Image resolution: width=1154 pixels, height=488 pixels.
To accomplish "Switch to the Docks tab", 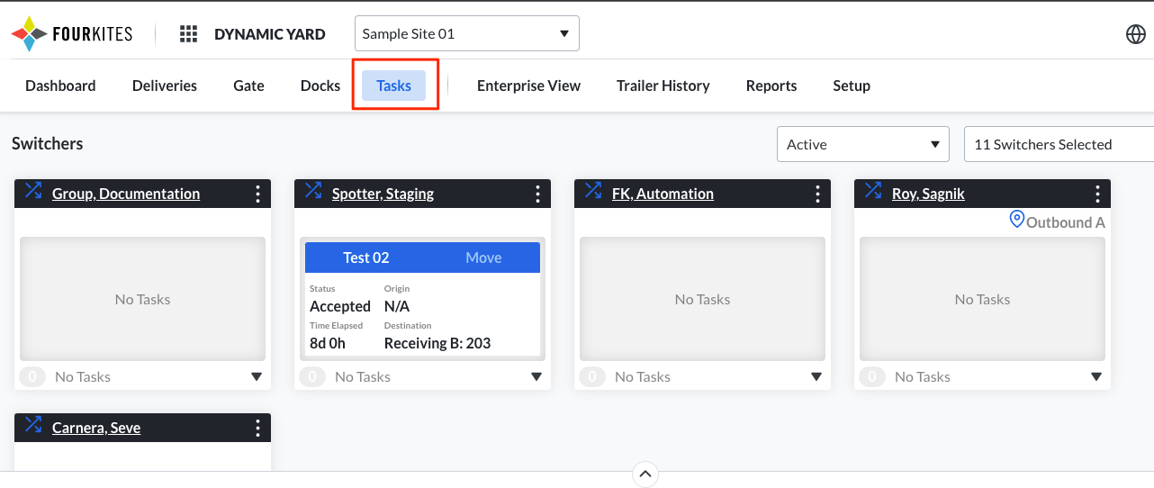I will 320,86.
